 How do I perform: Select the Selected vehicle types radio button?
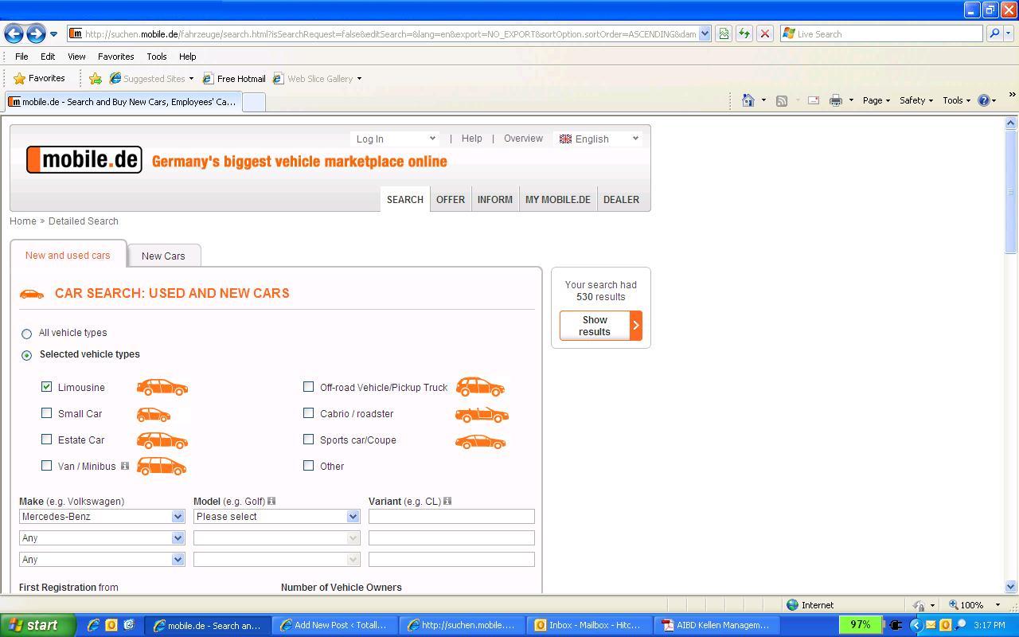pyautogui.click(x=26, y=355)
